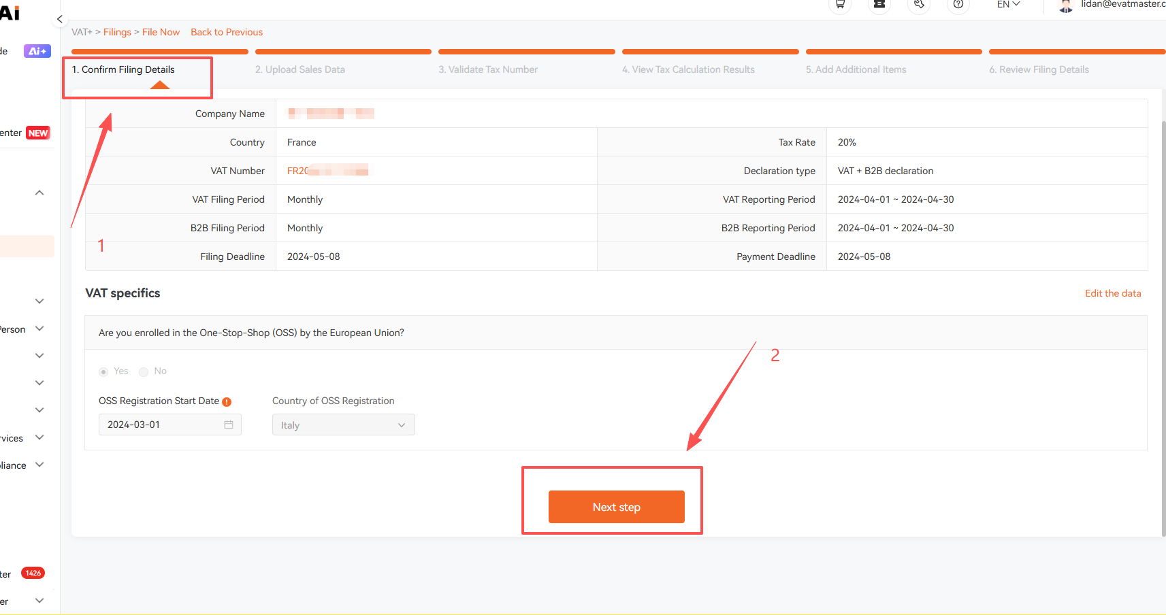Click the VAT+ breadcrumb

point(82,32)
